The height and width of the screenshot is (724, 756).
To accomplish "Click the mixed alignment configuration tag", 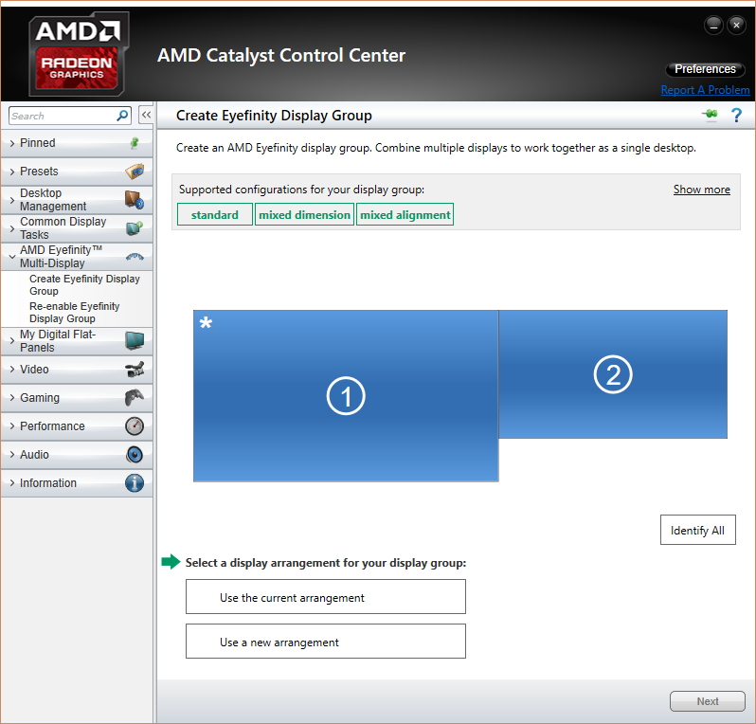I will 405,215.
